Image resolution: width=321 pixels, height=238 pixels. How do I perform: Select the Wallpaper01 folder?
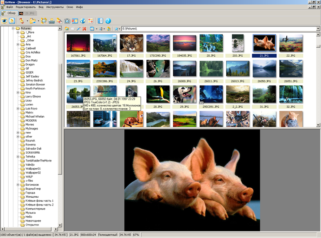(x=33, y=169)
